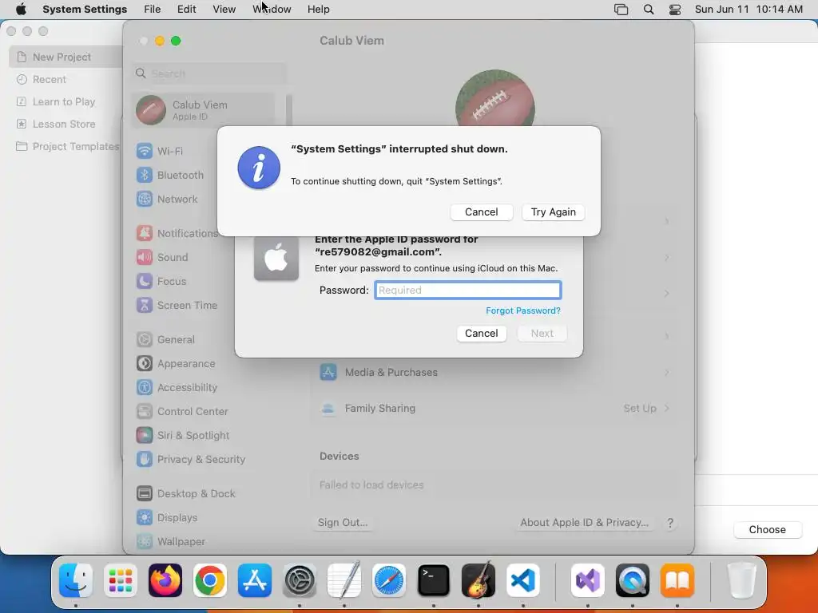
Task: Open the Edit menu
Action: (x=187, y=10)
